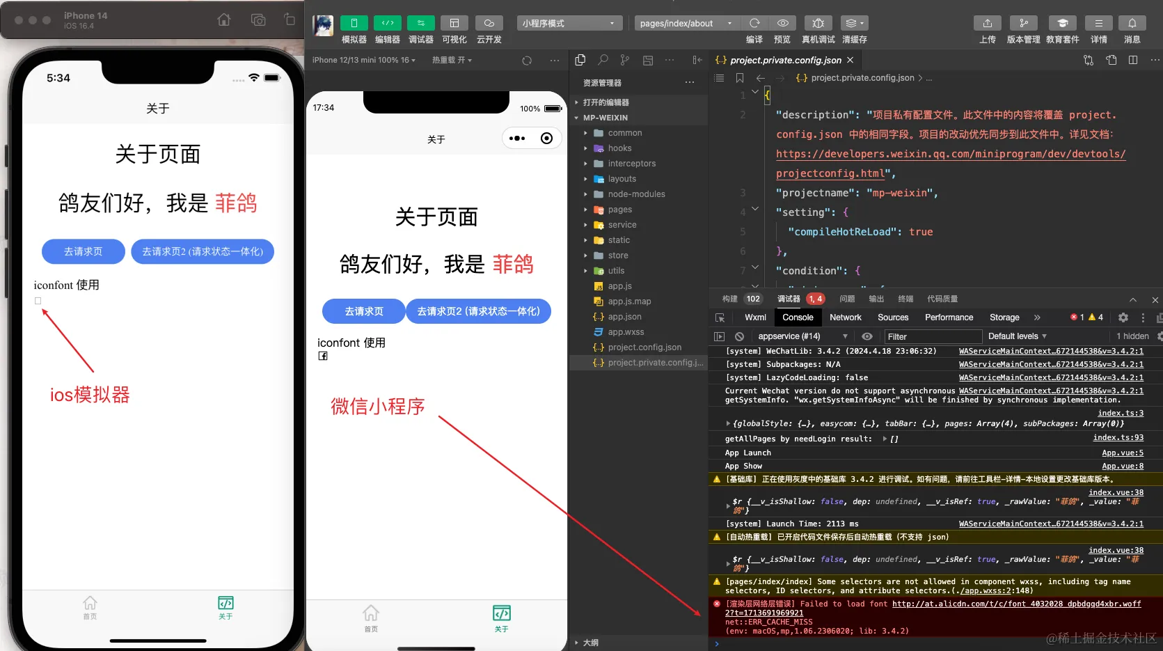The image size is (1163, 651).
Task: Open version management icon
Action: [x=1023, y=23]
